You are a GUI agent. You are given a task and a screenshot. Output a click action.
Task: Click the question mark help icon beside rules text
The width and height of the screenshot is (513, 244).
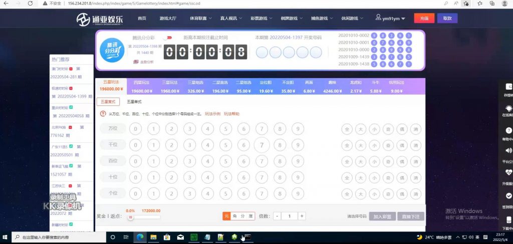[x=103, y=114]
